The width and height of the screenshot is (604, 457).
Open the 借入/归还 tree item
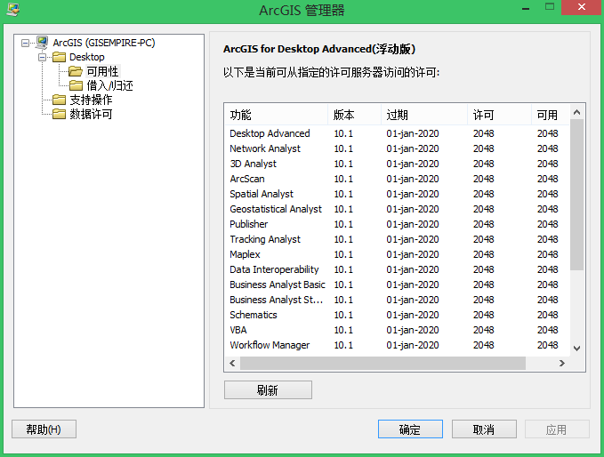pyautogui.click(x=109, y=85)
